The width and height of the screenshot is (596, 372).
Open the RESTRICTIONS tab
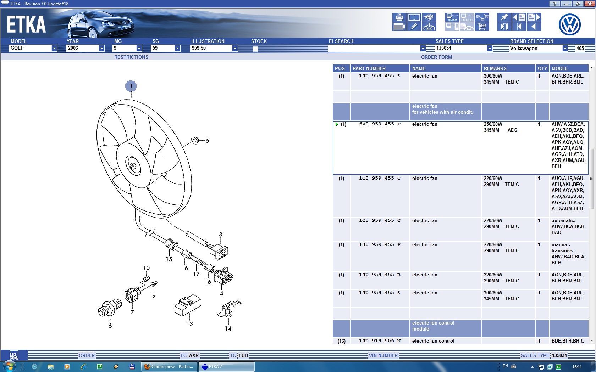point(131,57)
